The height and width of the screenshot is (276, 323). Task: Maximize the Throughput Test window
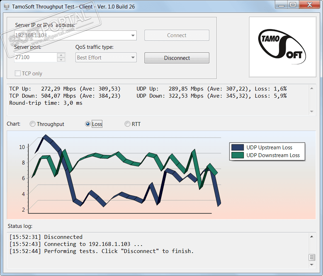pos(293,5)
